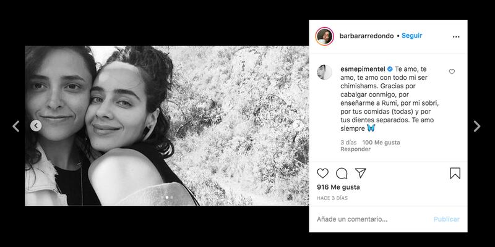
Task: Click Seguir to follow barbararredondo
Action: pos(411,36)
